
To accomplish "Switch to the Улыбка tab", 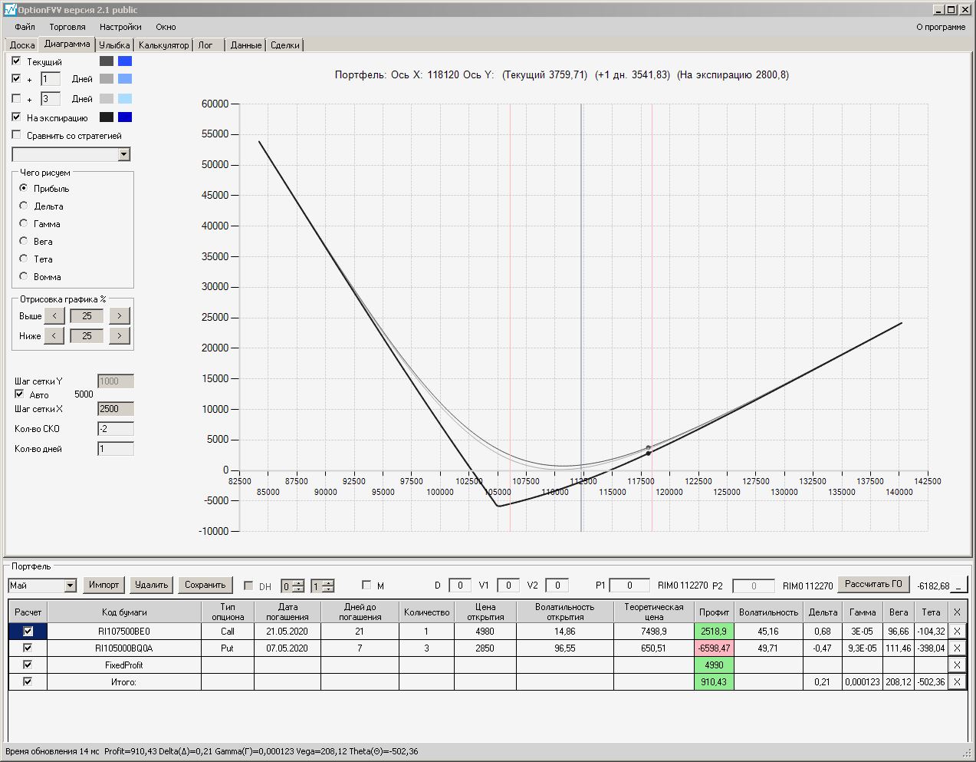I will 114,45.
